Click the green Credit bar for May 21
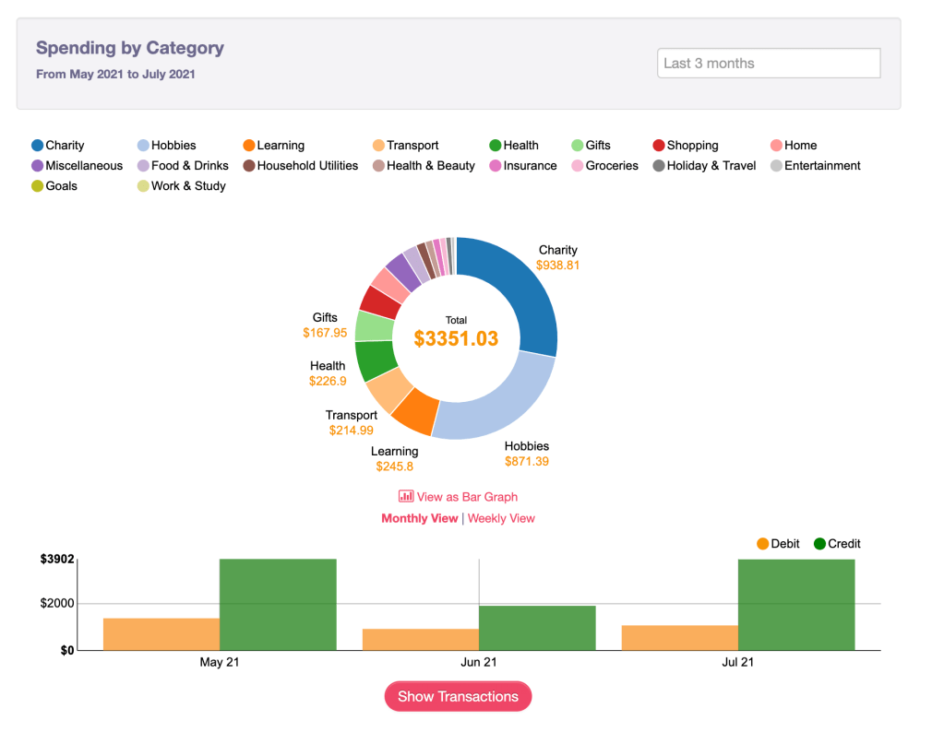Viewport: 944px width, 744px height. tap(278, 604)
